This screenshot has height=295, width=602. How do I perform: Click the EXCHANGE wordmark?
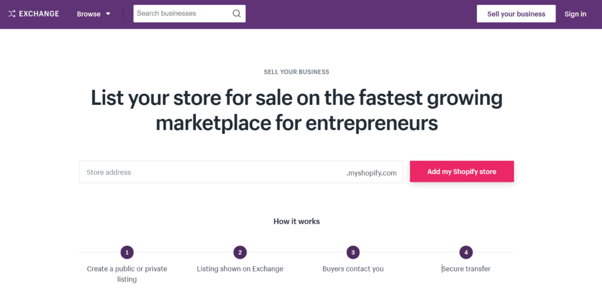coord(39,14)
